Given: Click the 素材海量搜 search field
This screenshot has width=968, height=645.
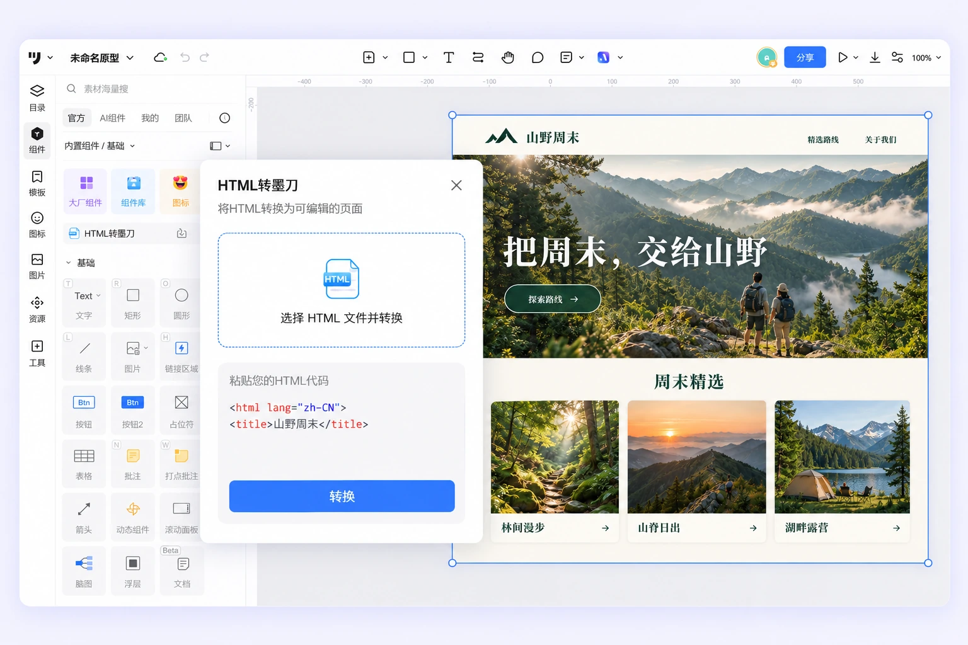Looking at the screenshot, I should (151, 89).
